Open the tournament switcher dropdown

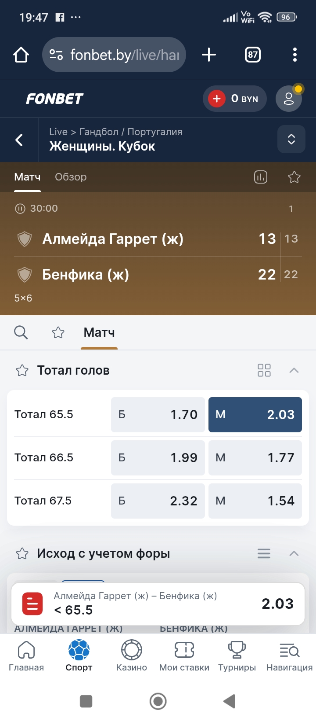291,140
